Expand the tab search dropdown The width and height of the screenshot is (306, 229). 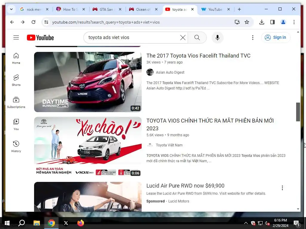pos(11,9)
